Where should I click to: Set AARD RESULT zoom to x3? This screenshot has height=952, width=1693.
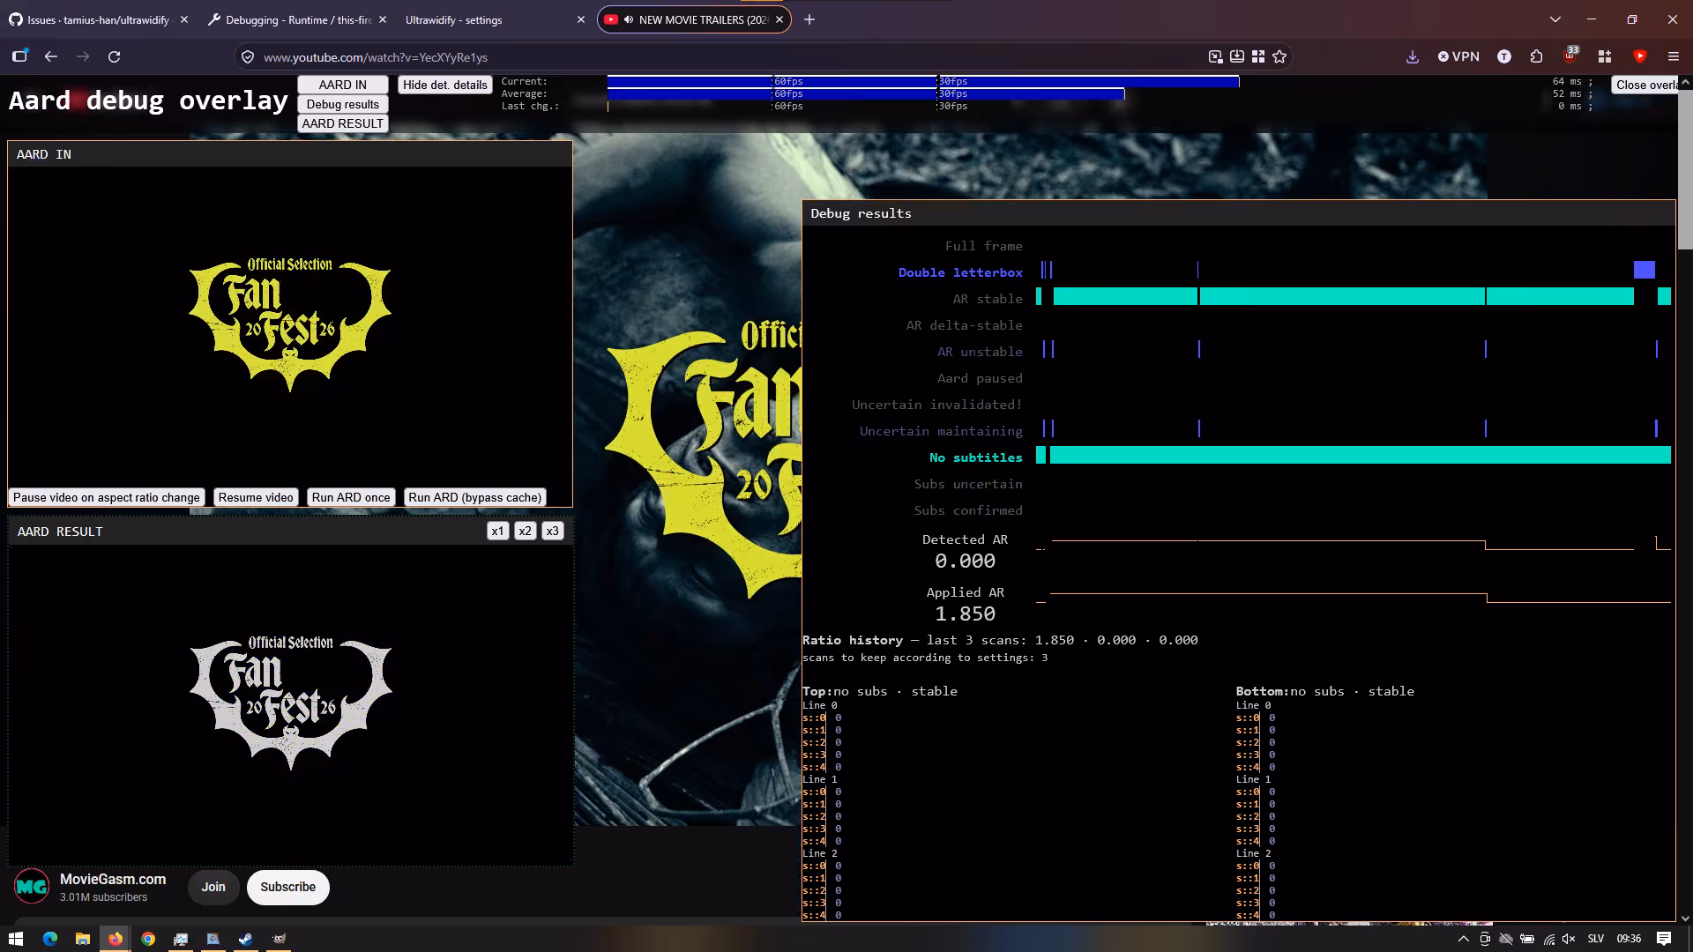tap(552, 531)
